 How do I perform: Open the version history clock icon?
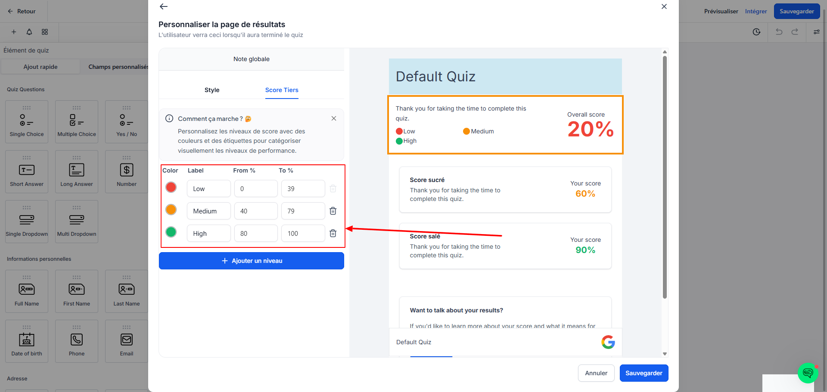click(756, 32)
